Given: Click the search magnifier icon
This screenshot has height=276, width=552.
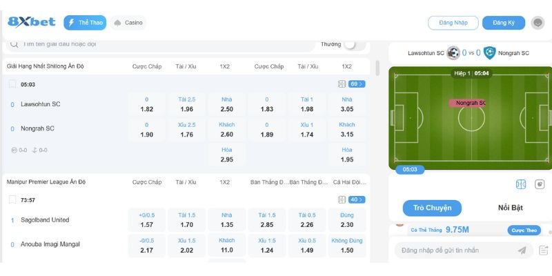Looking at the screenshot, I should 13,44.
